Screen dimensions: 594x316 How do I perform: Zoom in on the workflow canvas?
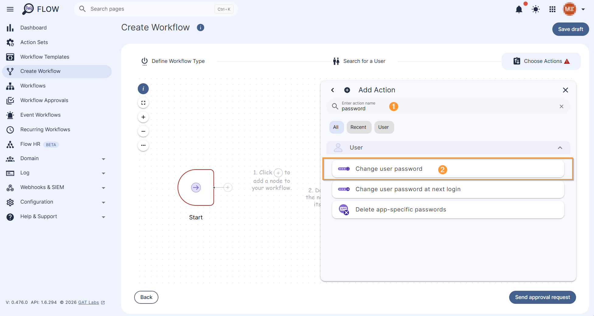(143, 117)
